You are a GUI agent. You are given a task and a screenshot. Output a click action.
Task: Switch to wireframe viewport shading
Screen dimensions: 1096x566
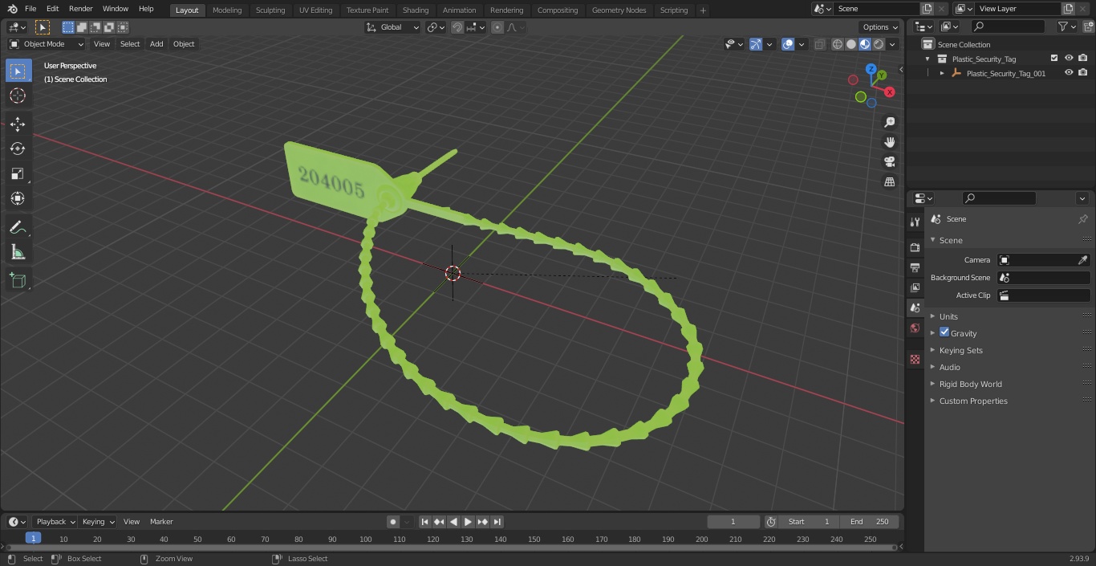pyautogui.click(x=838, y=44)
